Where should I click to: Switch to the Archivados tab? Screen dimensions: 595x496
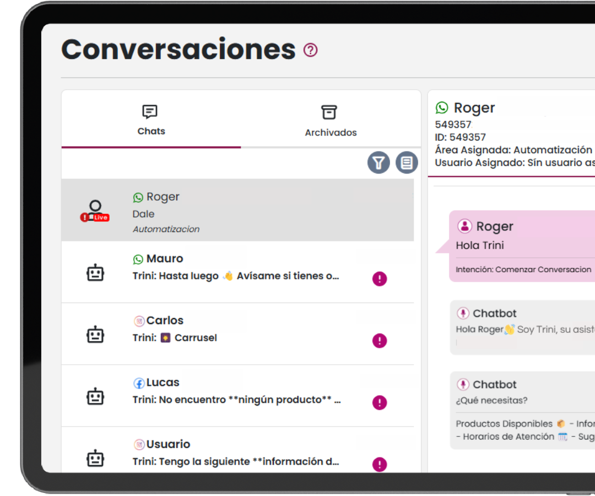click(x=331, y=121)
